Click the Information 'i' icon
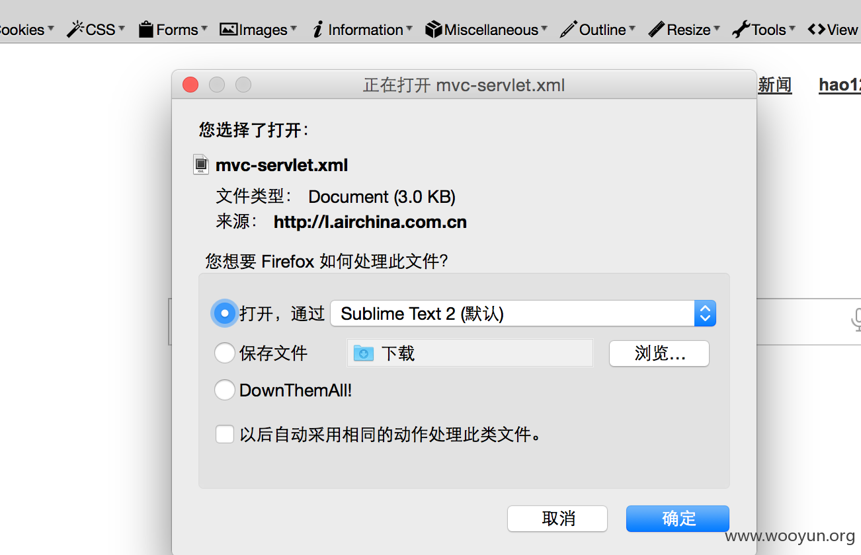 coord(317,29)
